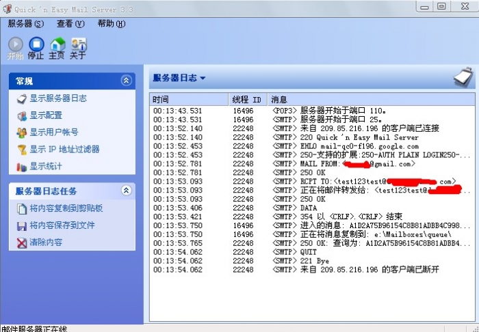Image resolution: width=479 pixels, height=332 pixels.
Task: Open the 显示服务器日志 link
Action: (x=58, y=98)
